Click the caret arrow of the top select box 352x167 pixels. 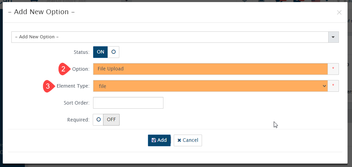coord(333,37)
